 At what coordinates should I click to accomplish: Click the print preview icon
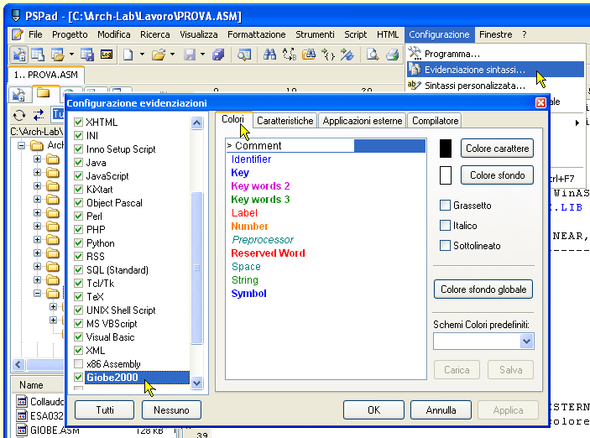(x=373, y=55)
